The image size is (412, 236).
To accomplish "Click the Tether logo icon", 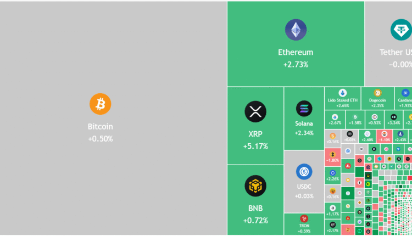I will pos(400,30).
